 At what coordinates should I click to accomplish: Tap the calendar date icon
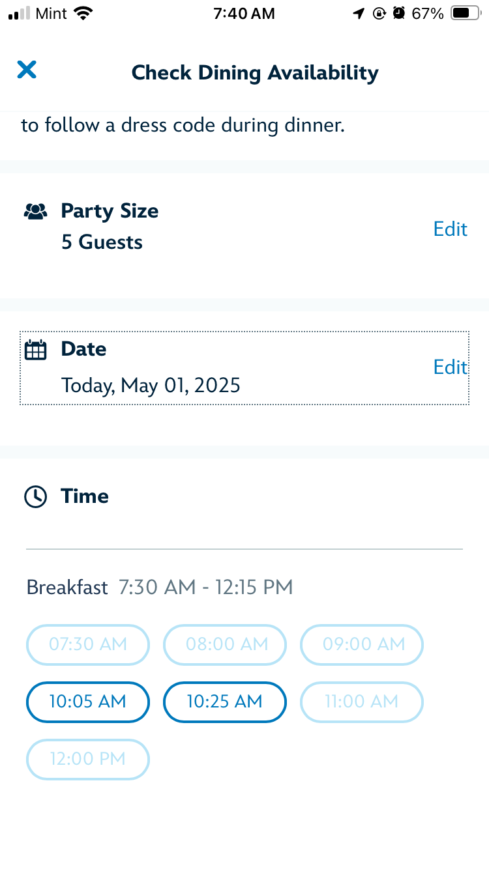click(x=35, y=350)
